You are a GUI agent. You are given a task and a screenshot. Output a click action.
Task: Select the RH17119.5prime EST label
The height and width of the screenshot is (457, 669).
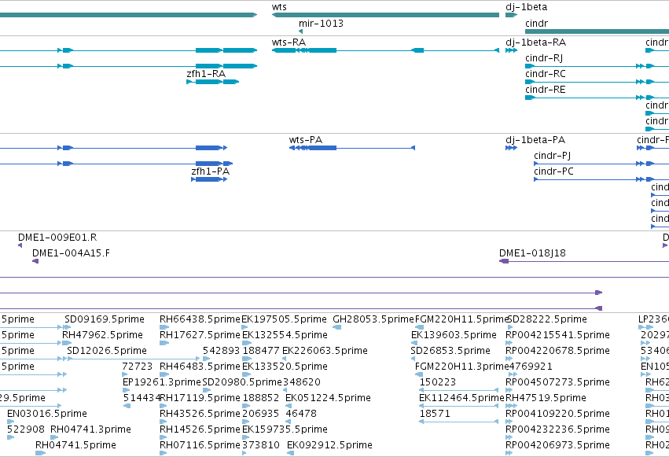tap(200, 398)
